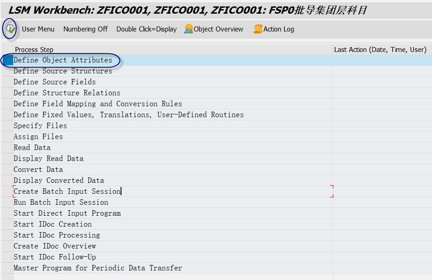Select Create Batch Input Session step
Screen dimensions: 432x280
coord(67,191)
